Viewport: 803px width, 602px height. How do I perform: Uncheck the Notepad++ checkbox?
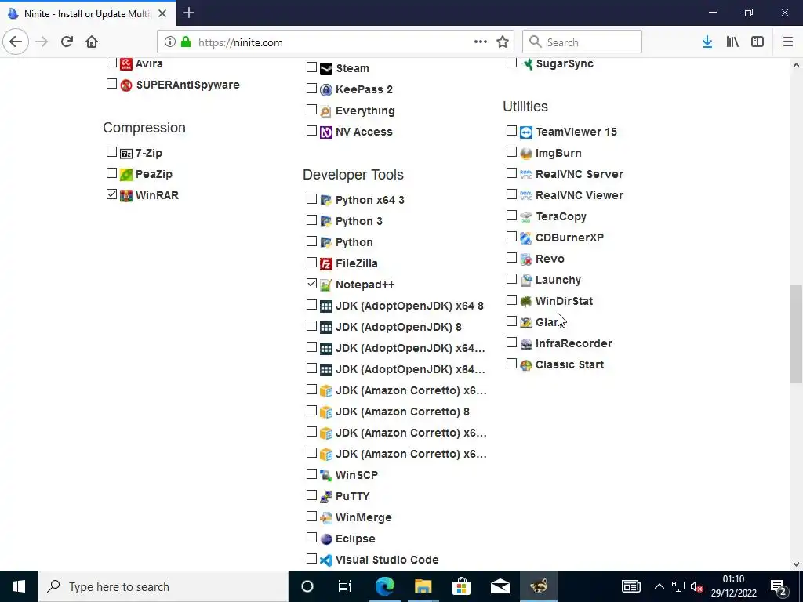point(311,284)
